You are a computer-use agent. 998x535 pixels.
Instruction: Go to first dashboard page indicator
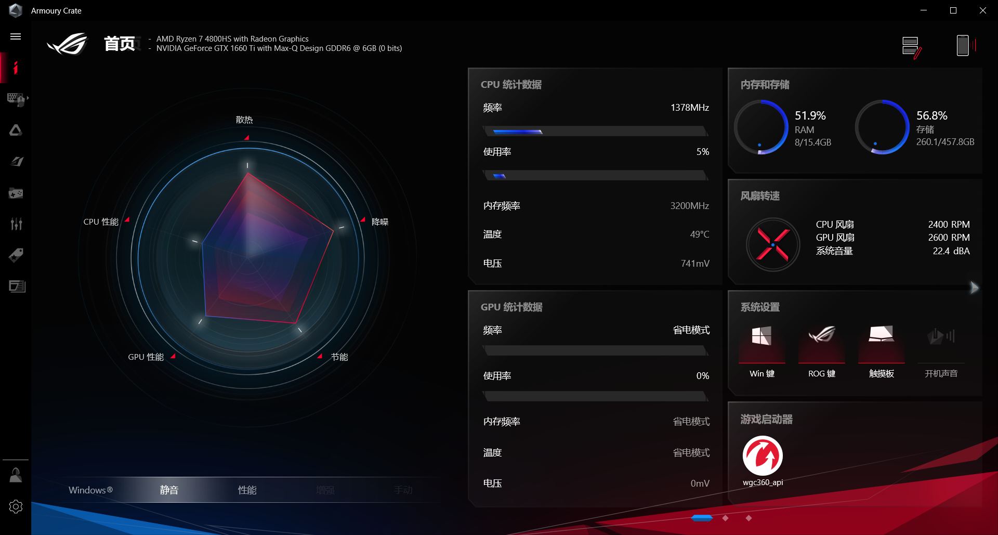coord(702,518)
